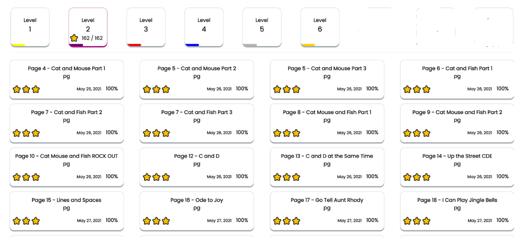
Task: Click last star on C and D card
Action: (x=166, y=177)
